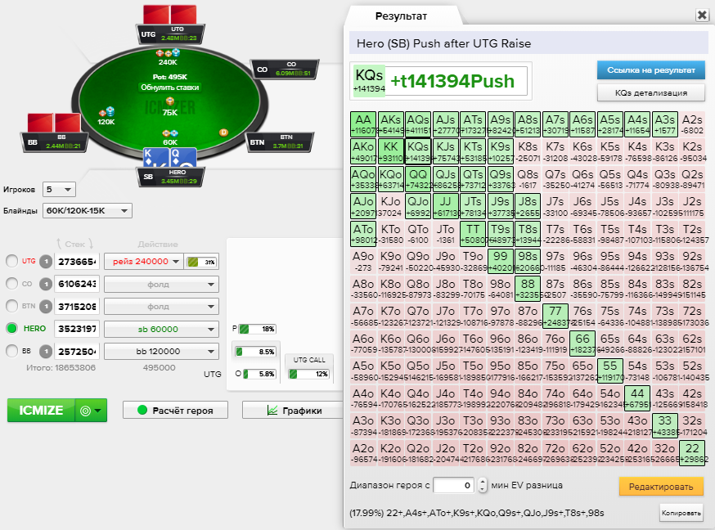Click the UTG seat on the poker table
715x530 pixels.
pyautogui.click(x=170, y=34)
